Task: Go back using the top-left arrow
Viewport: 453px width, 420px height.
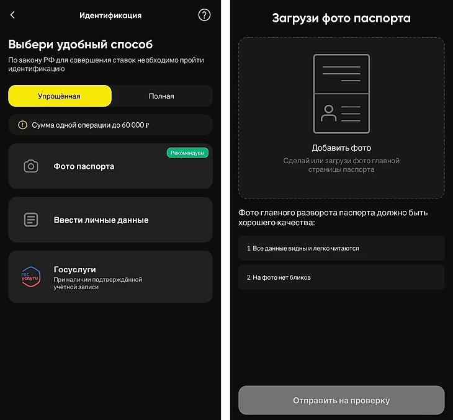Action: click(x=12, y=15)
